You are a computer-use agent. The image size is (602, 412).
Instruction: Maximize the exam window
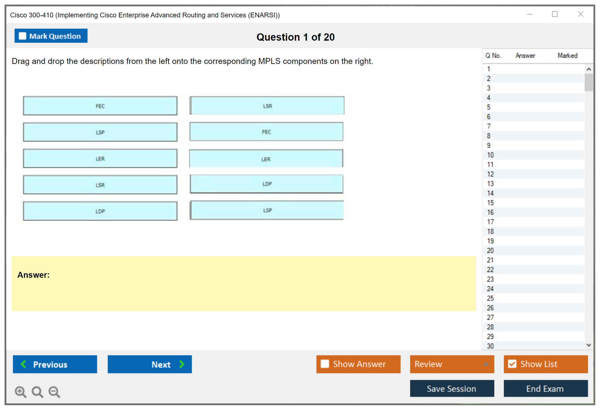555,14
